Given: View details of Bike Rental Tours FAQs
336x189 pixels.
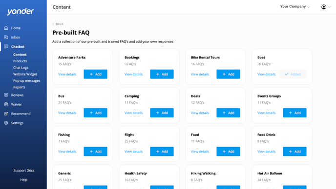Looking at the screenshot, I should tap(200, 74).
